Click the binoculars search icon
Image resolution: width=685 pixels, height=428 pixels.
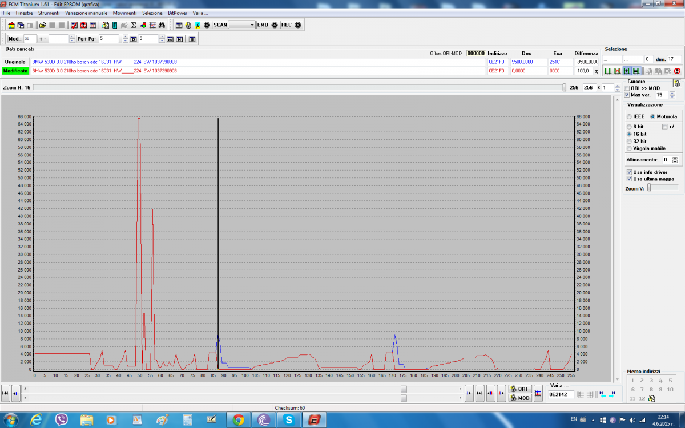162,25
